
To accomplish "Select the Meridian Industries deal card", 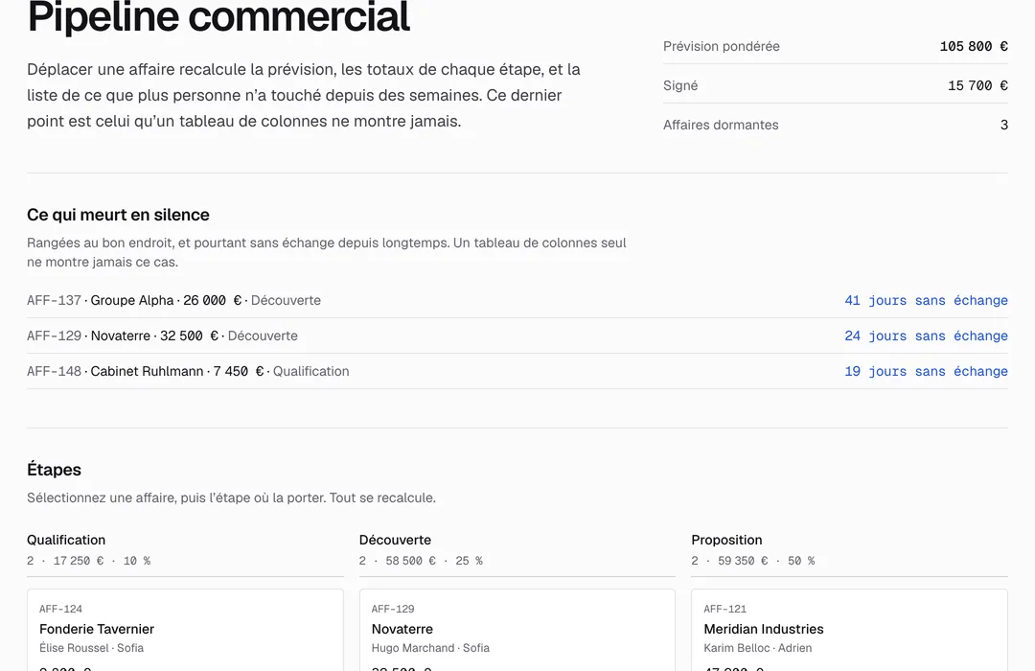I will tap(849, 631).
